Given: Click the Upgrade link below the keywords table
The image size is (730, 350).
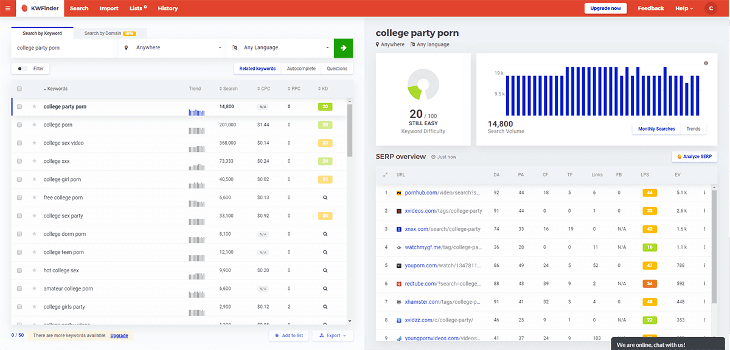Looking at the screenshot, I should click(119, 335).
